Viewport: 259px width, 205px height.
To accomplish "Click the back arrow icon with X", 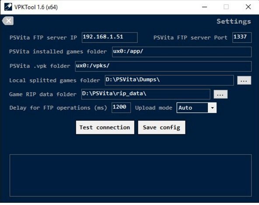I will (x=8, y=21).
